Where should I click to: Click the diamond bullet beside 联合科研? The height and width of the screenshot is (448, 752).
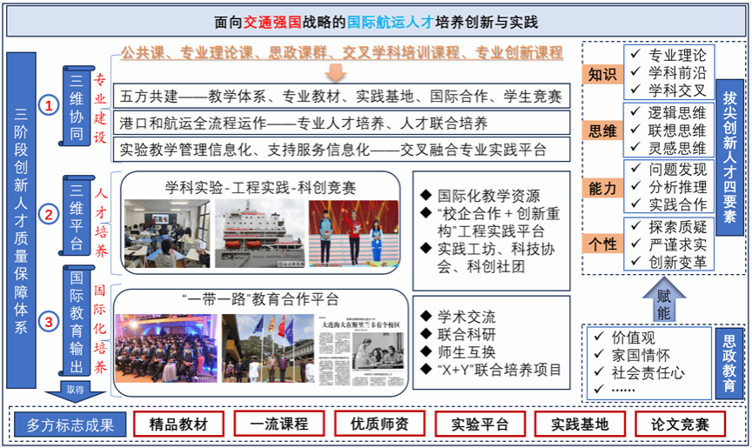[425, 334]
